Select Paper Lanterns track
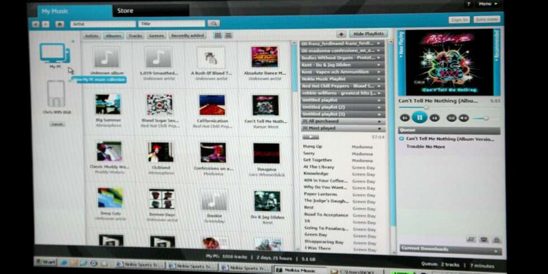 click(x=320, y=194)
